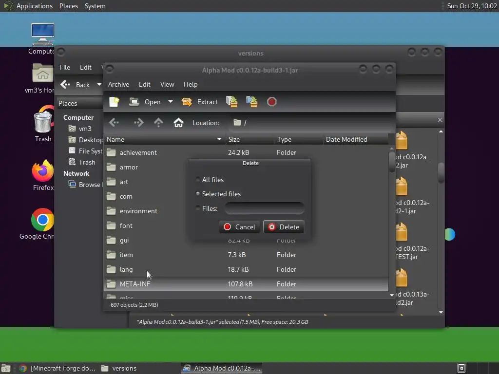Screen dimensions: 499x374
Task: Cancel the Delete dialog
Action: (239, 227)
